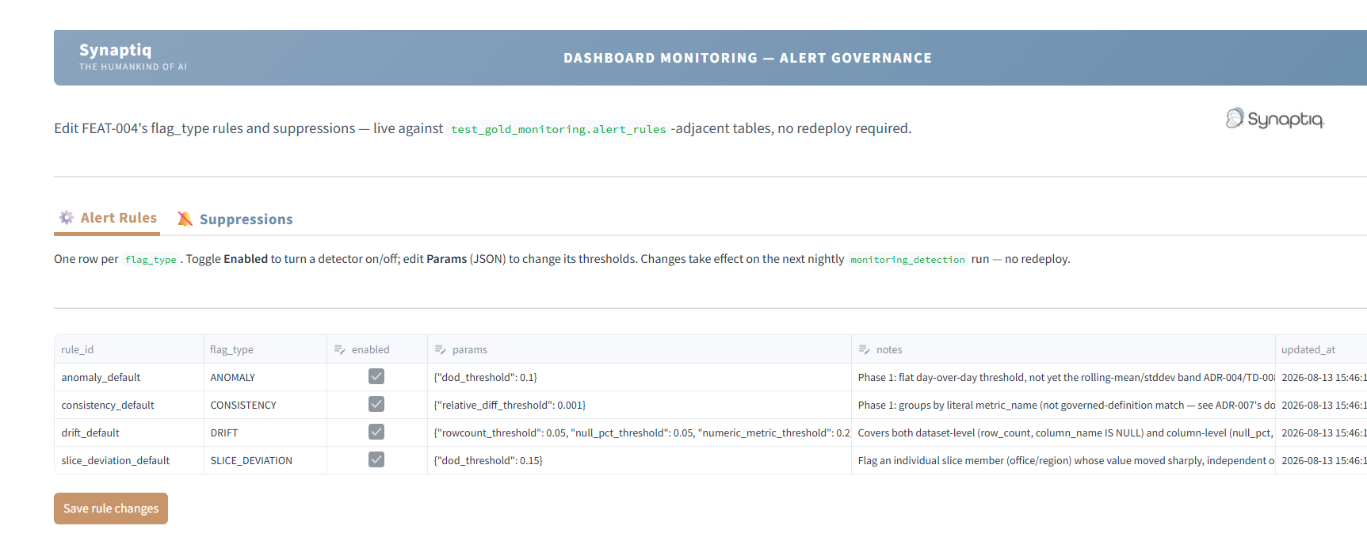The height and width of the screenshot is (541, 1367).
Task: Uncheck enabled for slice_deviation_default
Action: click(x=376, y=460)
